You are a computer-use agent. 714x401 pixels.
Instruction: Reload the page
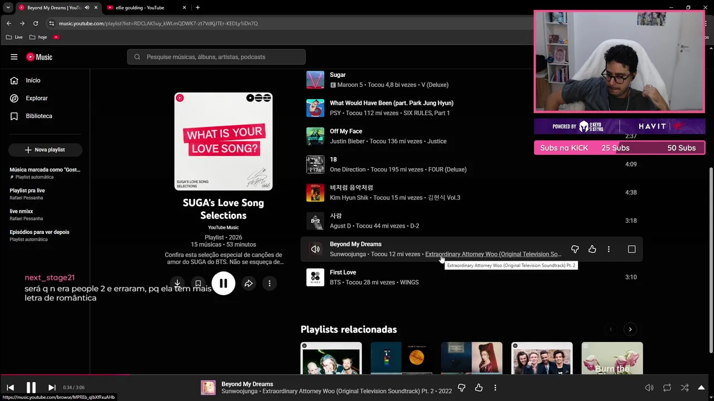point(36,23)
